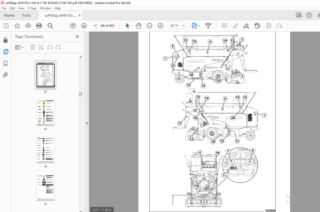
Task: Click the rotate clockwise icon in thumbnails panel
Action: (58, 47)
